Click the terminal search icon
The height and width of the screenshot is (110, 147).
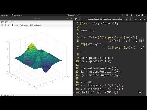click(126, 19)
